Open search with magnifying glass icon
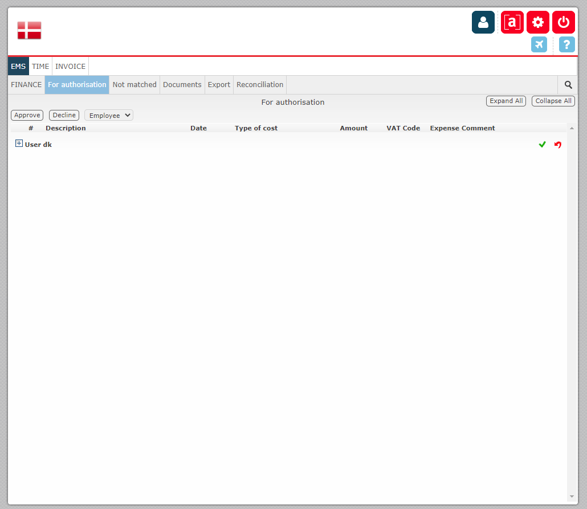The width and height of the screenshot is (587, 509). coord(568,85)
